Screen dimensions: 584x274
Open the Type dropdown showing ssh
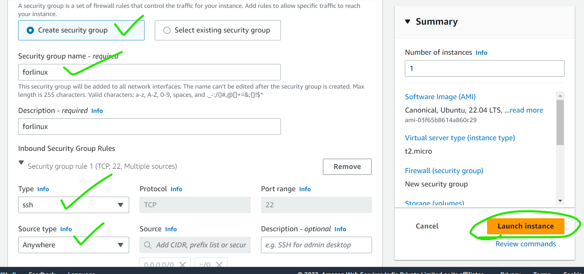[74, 205]
